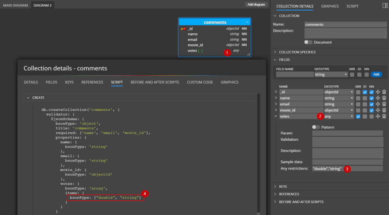This screenshot has height=215, width=389.
Task: Open COLLECTION DETAILS tab in side panel
Action: click(295, 6)
